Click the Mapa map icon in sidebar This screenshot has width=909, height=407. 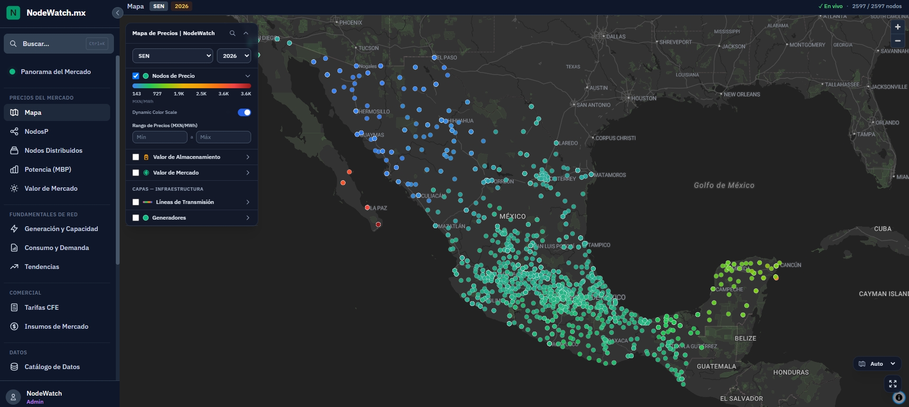(14, 112)
